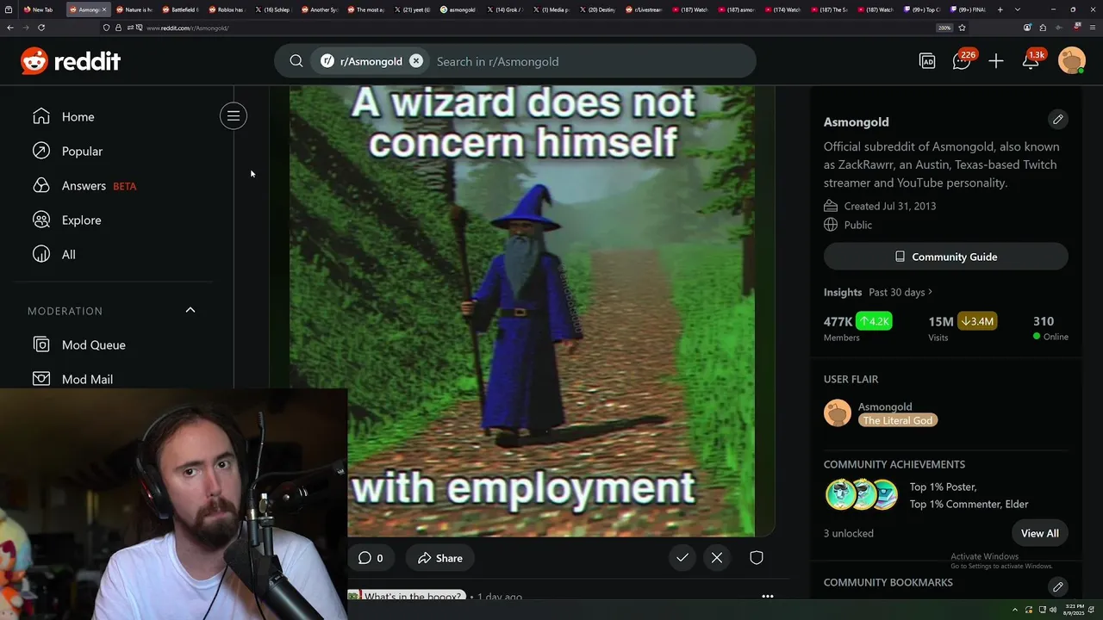Open Popular in sidebar

coord(82,151)
